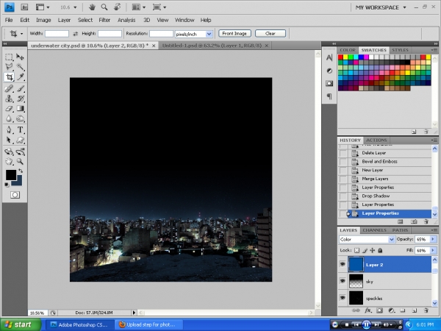Toggle lock transparent pixels

(x=356, y=250)
